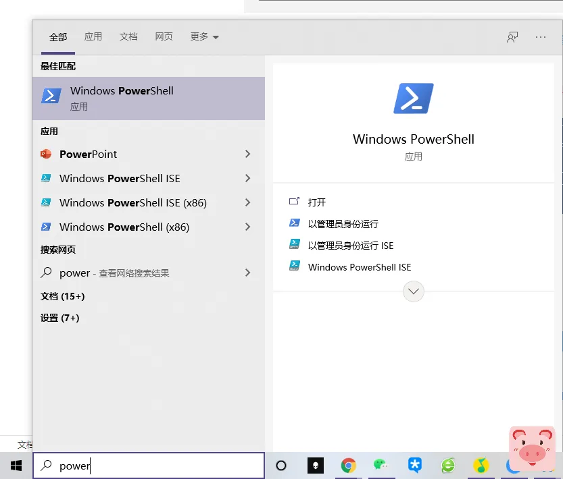Screen dimensions: 563x479
Task: Expand the 文档 (15+) results group
Action: [x=62, y=296]
